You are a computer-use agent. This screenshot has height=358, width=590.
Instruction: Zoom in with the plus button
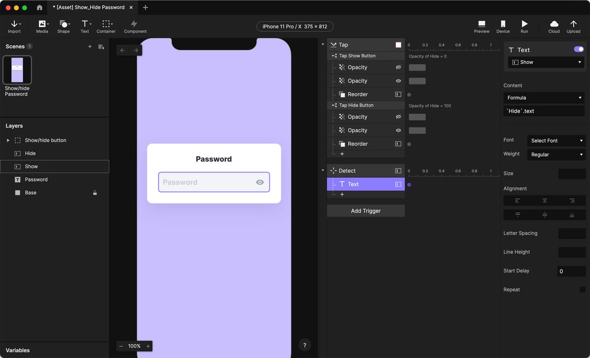[148, 346]
